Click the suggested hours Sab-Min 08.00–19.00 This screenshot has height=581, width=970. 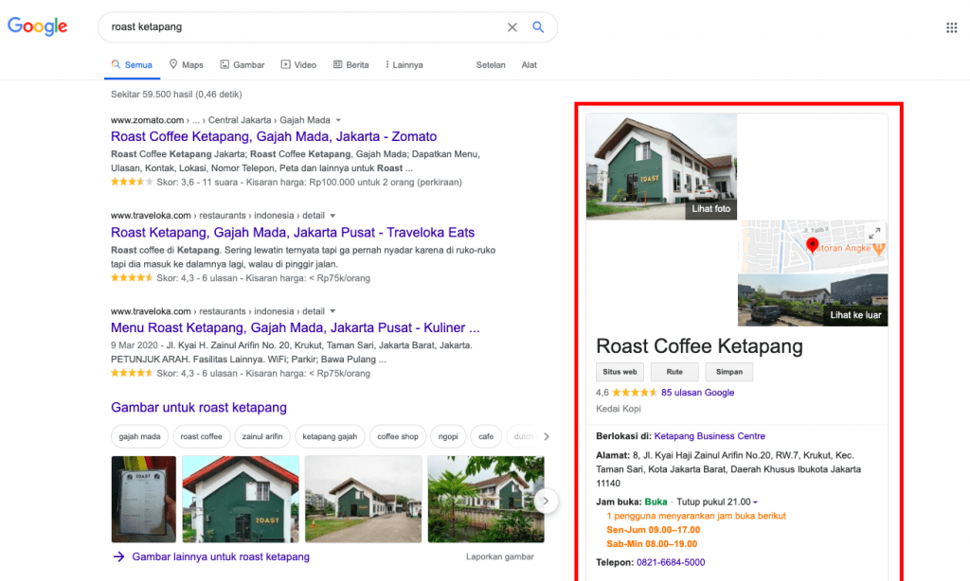(x=652, y=544)
